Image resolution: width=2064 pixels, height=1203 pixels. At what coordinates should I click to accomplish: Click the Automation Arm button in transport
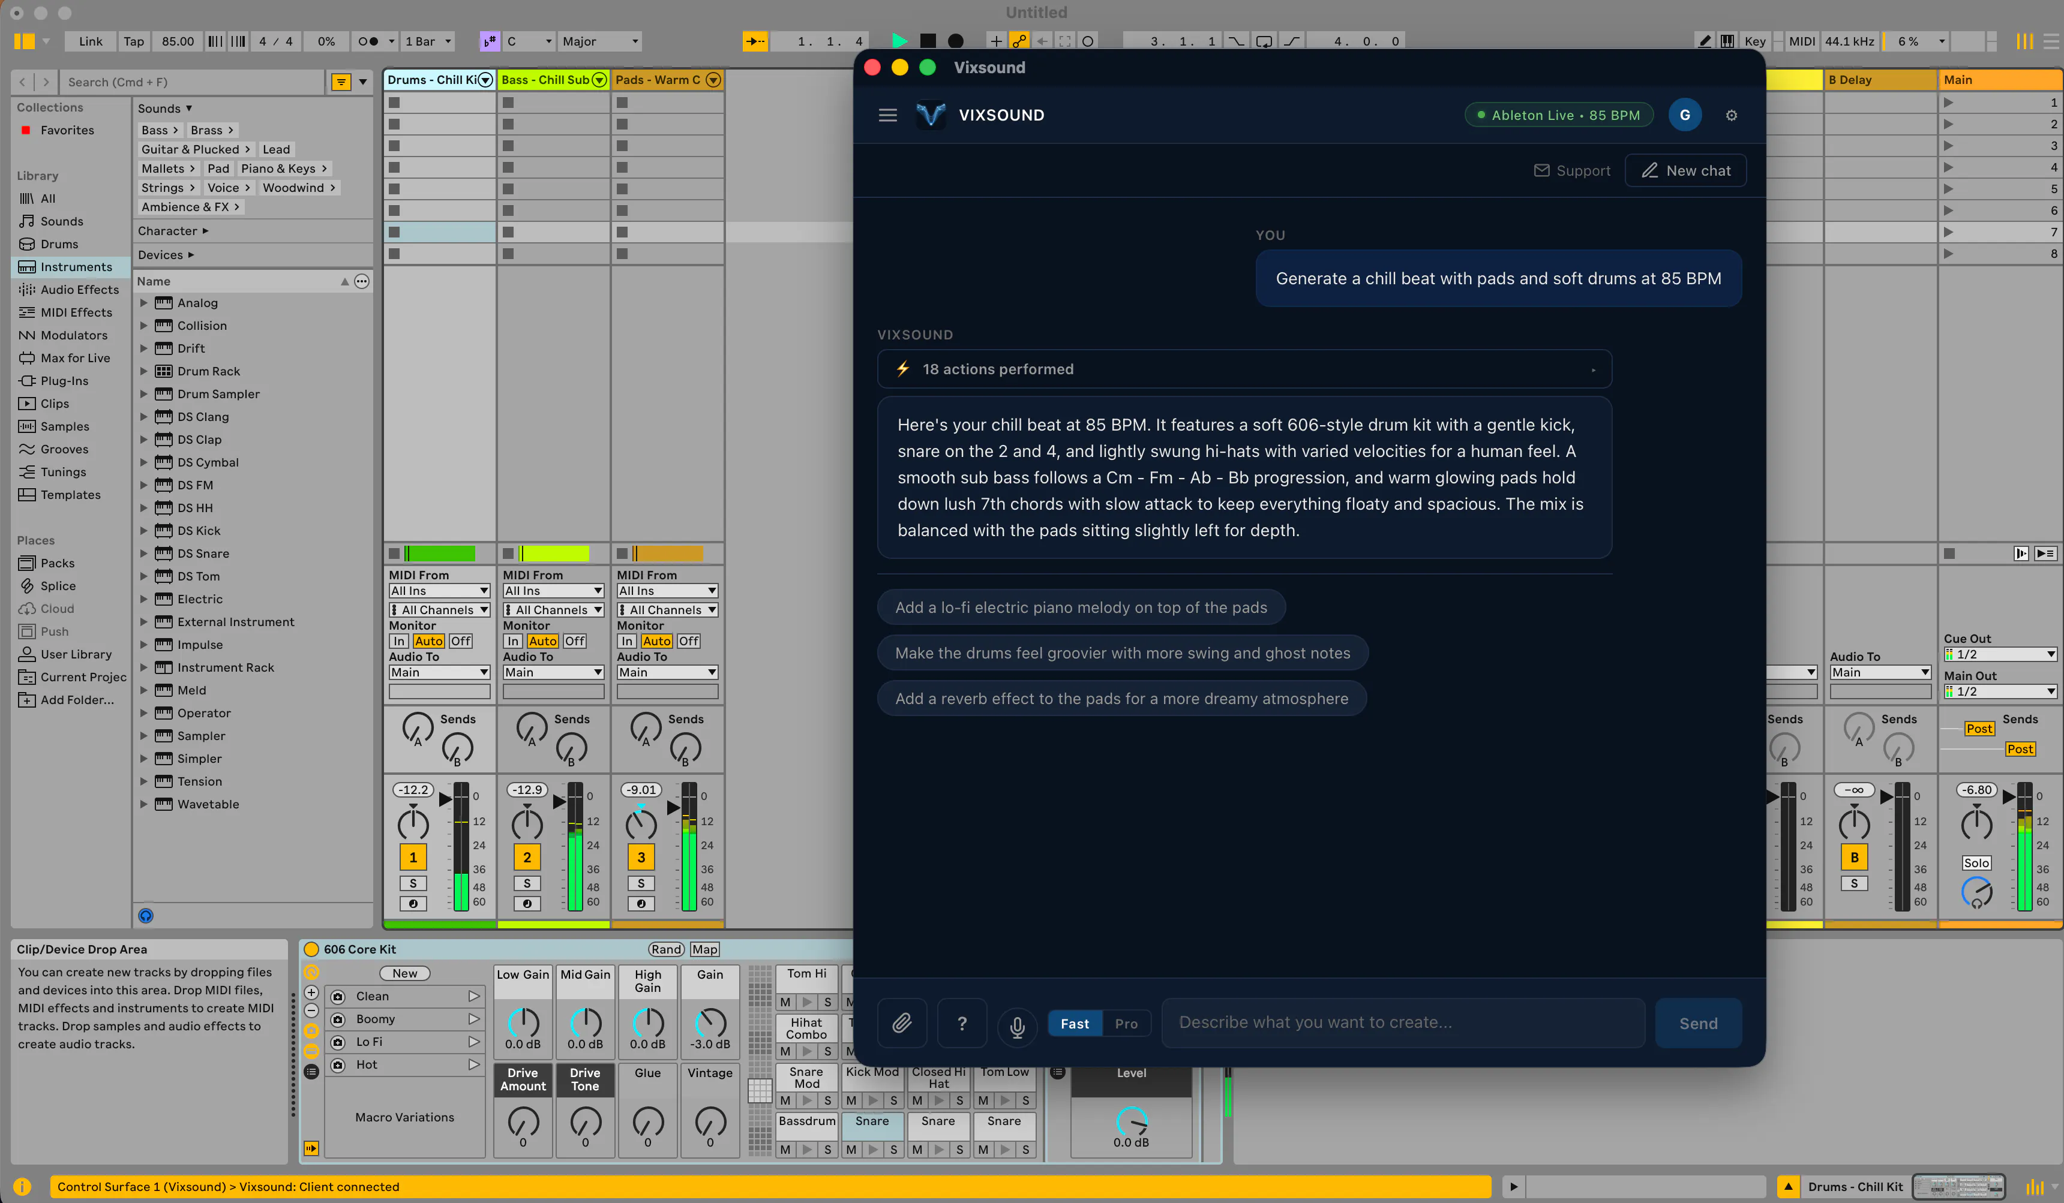(1019, 41)
